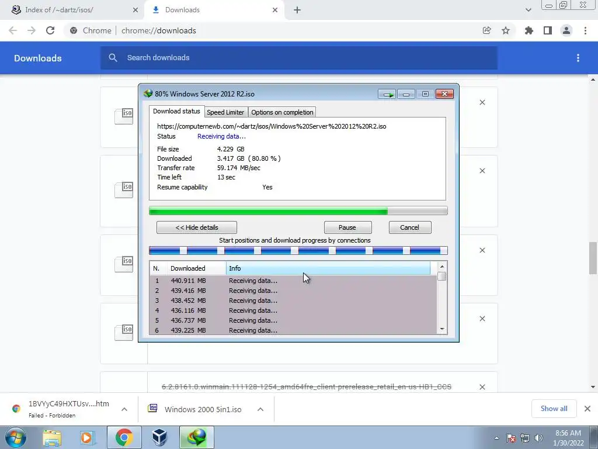
Task: Collapse the IDM details with Hide details
Action: (x=196, y=227)
